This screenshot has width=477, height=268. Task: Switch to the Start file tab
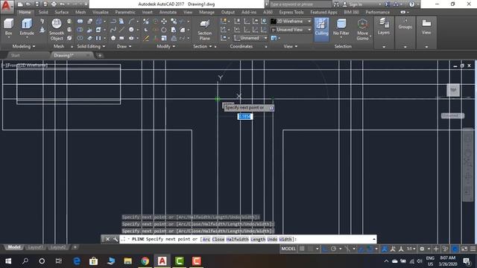(15, 55)
